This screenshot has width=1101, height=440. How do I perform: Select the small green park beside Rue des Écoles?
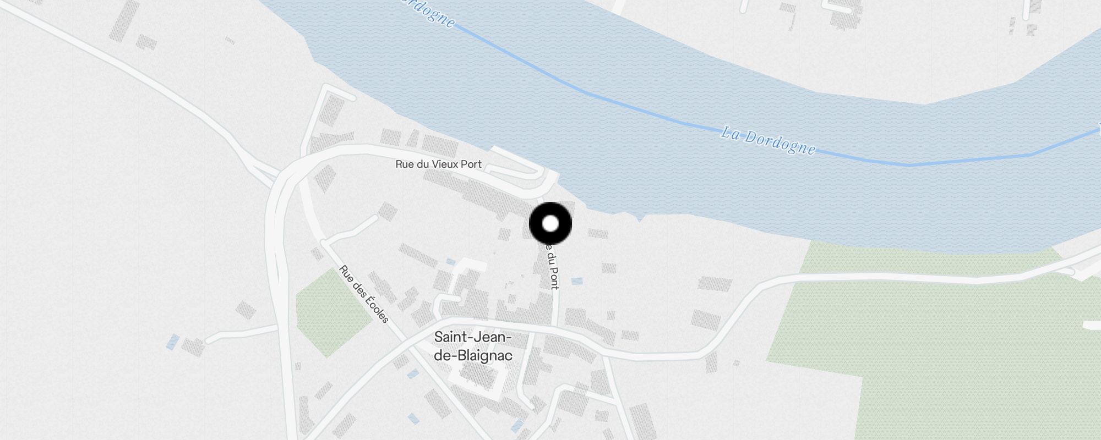pyautogui.click(x=333, y=312)
